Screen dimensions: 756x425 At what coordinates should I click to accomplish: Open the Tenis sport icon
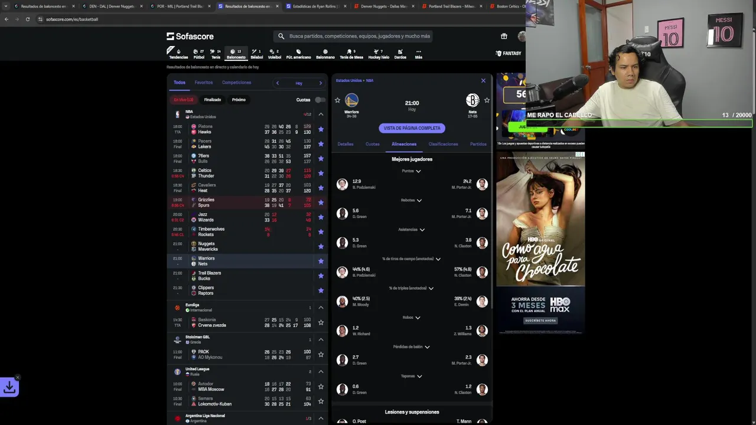(x=216, y=54)
